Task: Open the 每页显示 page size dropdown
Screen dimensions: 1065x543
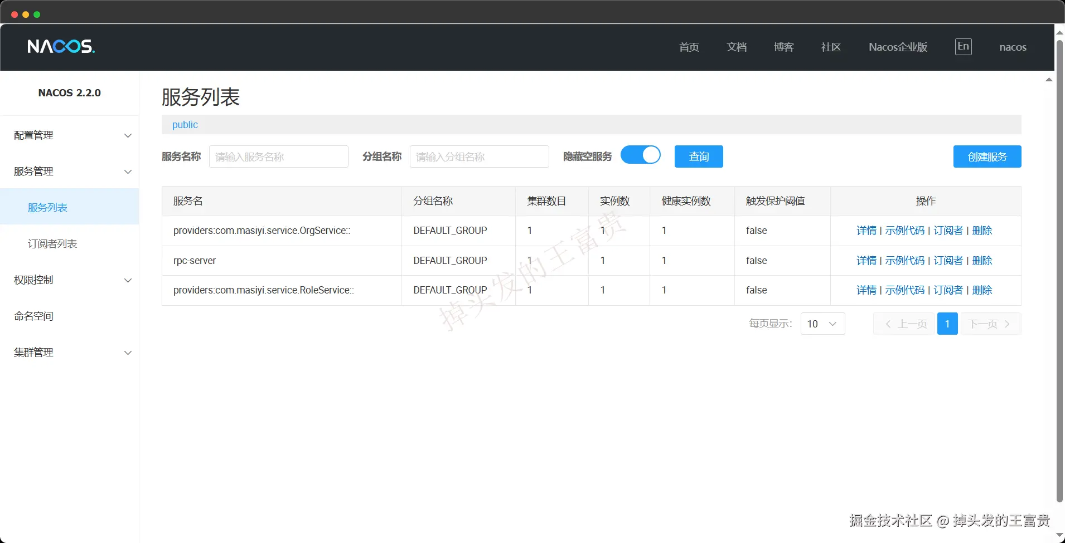Action: click(822, 324)
